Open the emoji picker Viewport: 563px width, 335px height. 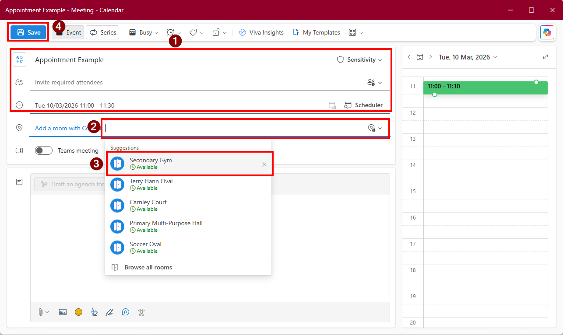(78, 312)
